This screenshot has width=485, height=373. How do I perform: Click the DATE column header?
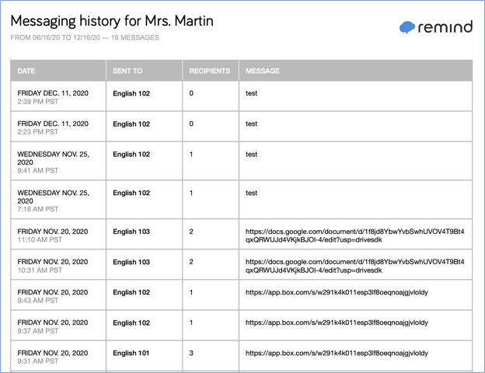pos(26,71)
